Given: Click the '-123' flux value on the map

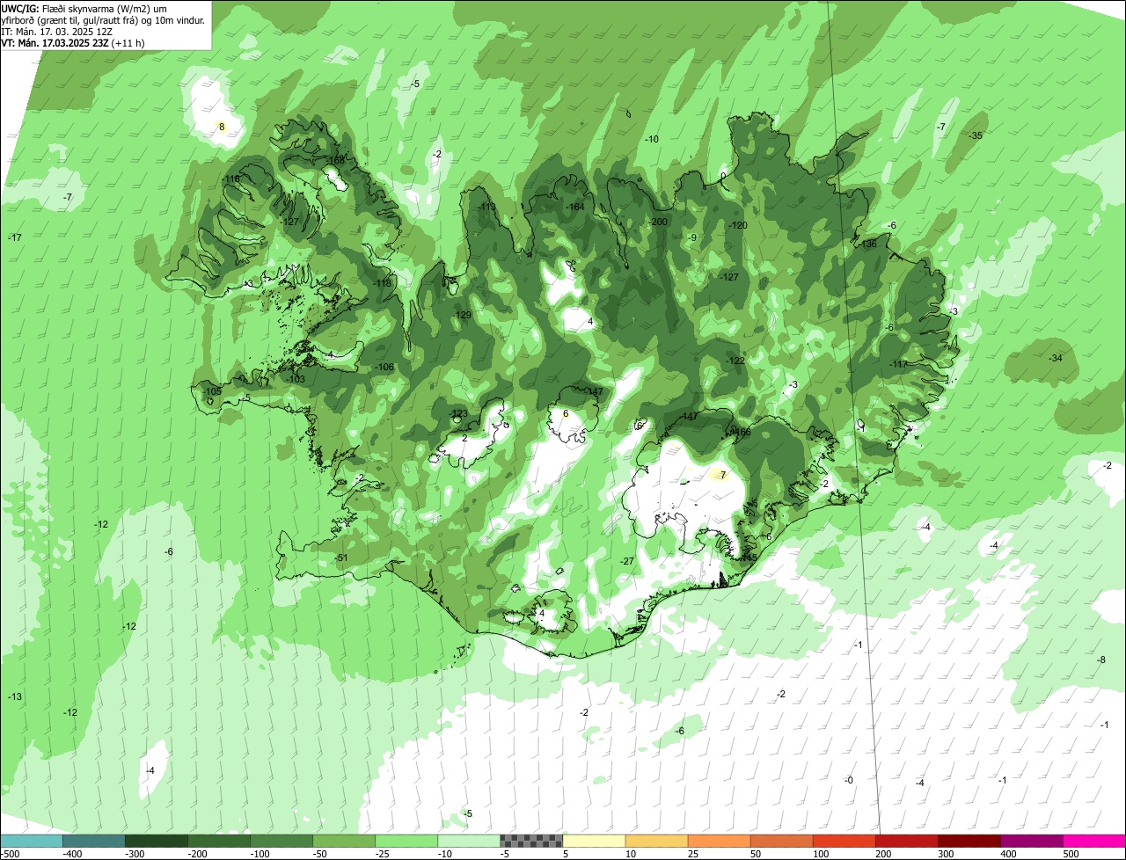Looking at the screenshot, I should (x=458, y=413).
